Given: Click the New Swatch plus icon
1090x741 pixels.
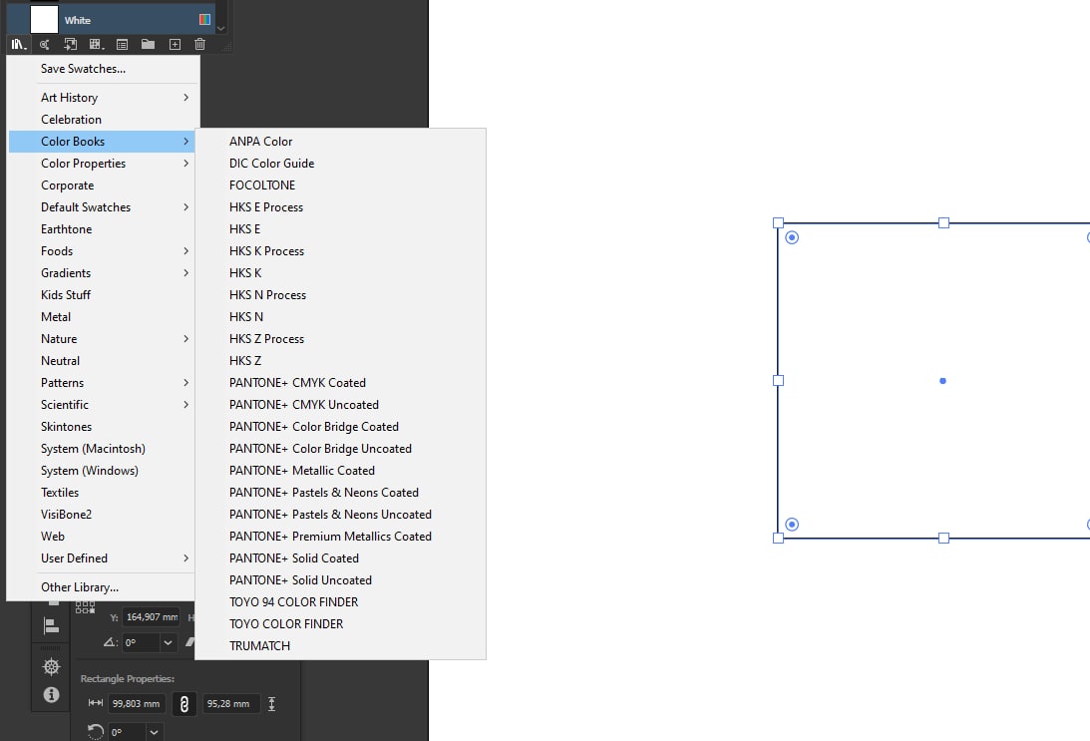Looking at the screenshot, I should point(175,45).
